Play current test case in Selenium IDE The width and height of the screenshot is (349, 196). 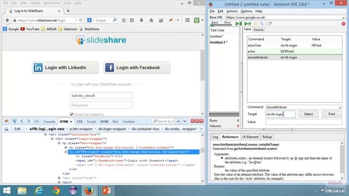pyautogui.click(x=248, y=23)
